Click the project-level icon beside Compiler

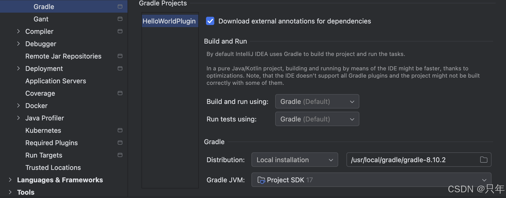[120, 31]
